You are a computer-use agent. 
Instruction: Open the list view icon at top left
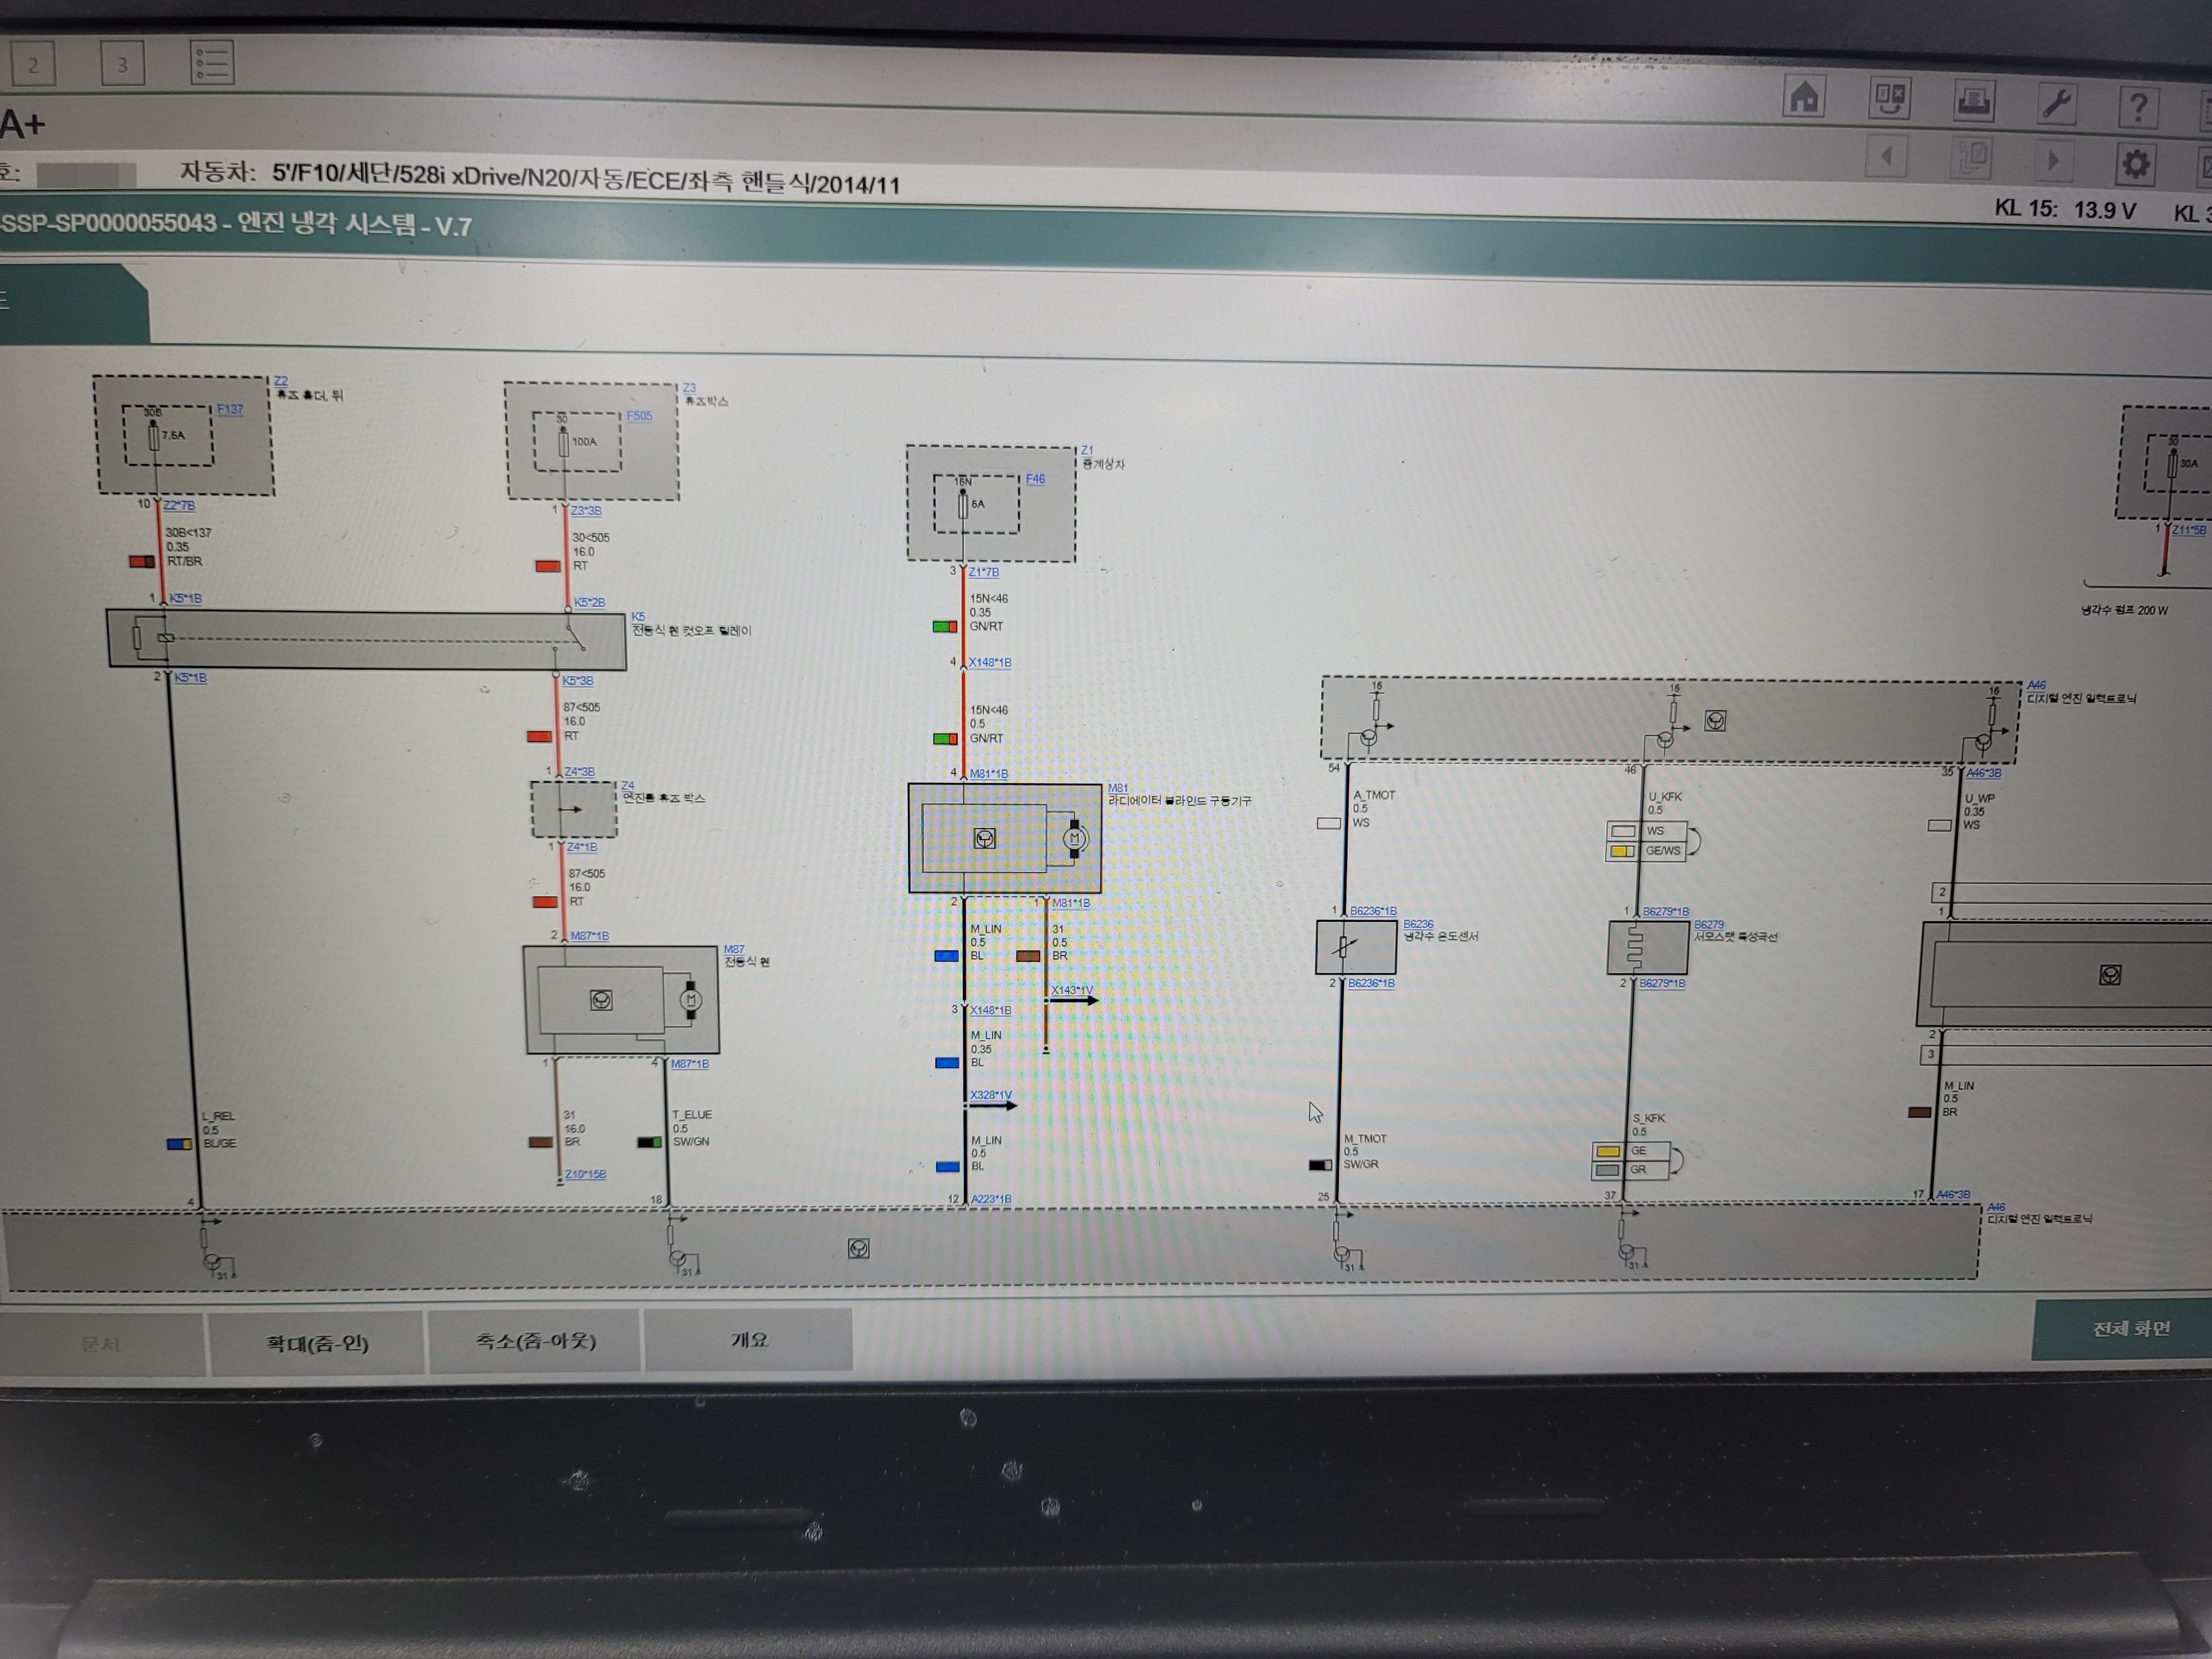coord(212,63)
